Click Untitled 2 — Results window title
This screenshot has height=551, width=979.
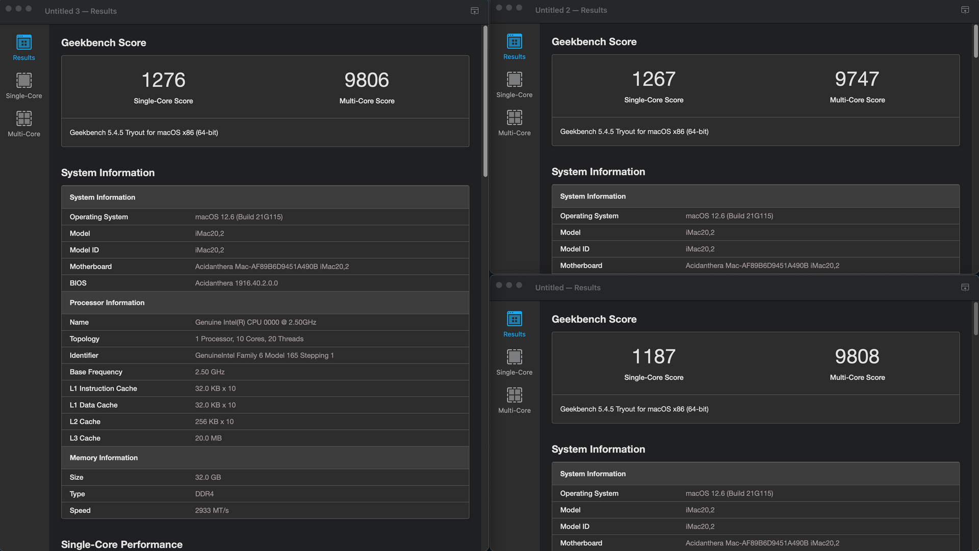tap(571, 10)
